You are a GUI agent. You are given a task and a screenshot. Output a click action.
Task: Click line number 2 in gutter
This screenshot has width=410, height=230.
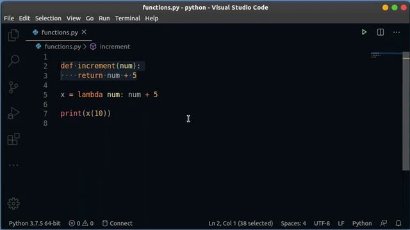point(45,66)
